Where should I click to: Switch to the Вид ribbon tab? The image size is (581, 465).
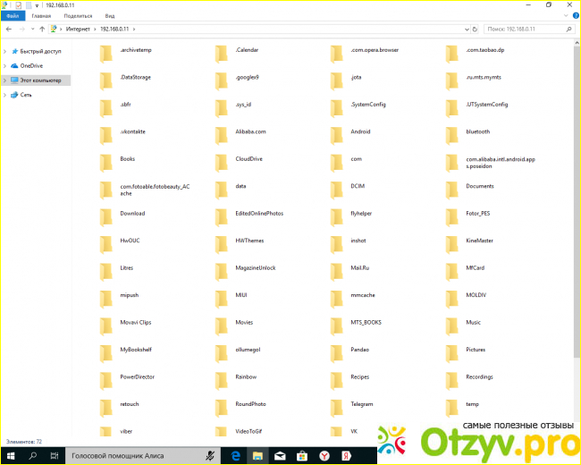109,16
